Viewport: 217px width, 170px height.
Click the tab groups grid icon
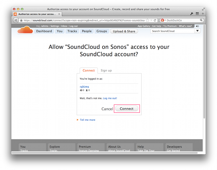(x=197, y=14)
